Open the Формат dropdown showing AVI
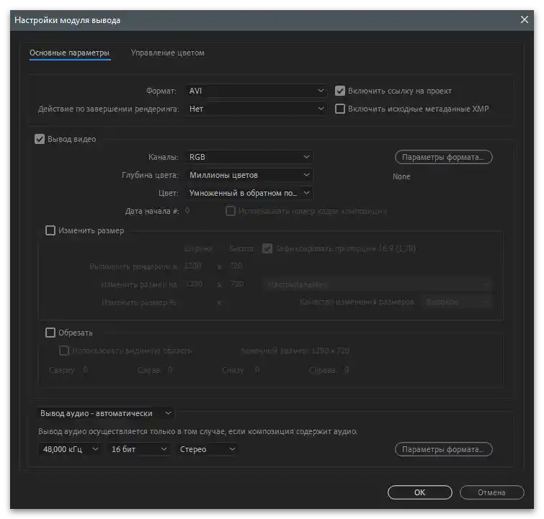This screenshot has width=544, height=519. 256,91
